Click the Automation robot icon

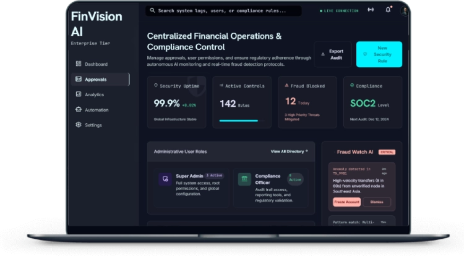(x=79, y=109)
